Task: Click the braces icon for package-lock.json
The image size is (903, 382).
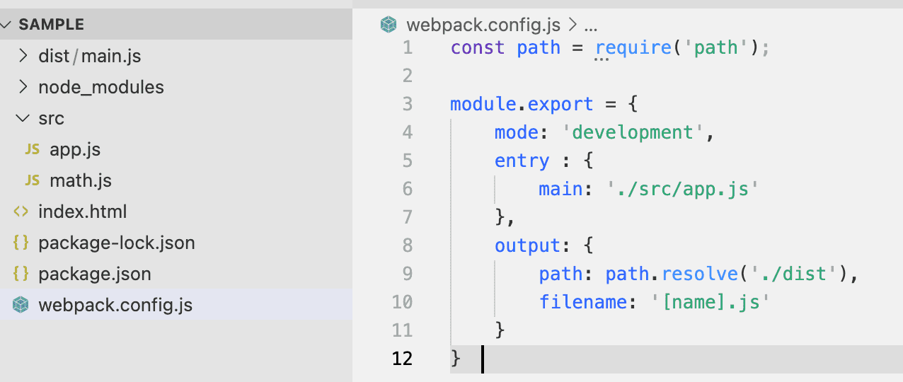Action: tap(21, 243)
